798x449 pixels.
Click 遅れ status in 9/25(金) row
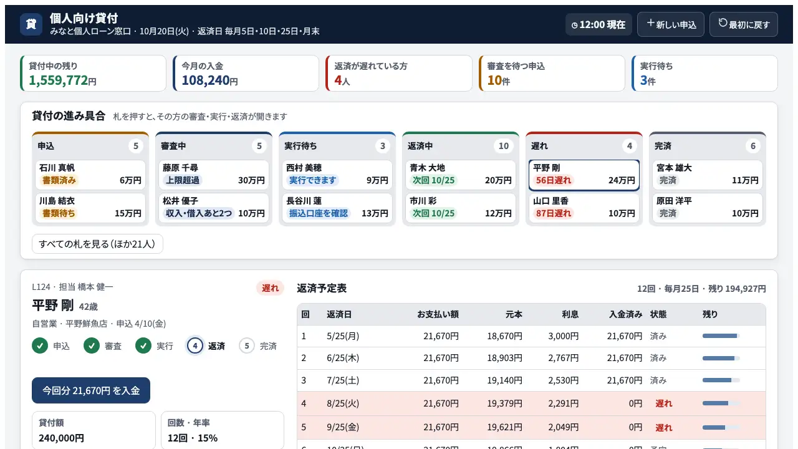[664, 428]
